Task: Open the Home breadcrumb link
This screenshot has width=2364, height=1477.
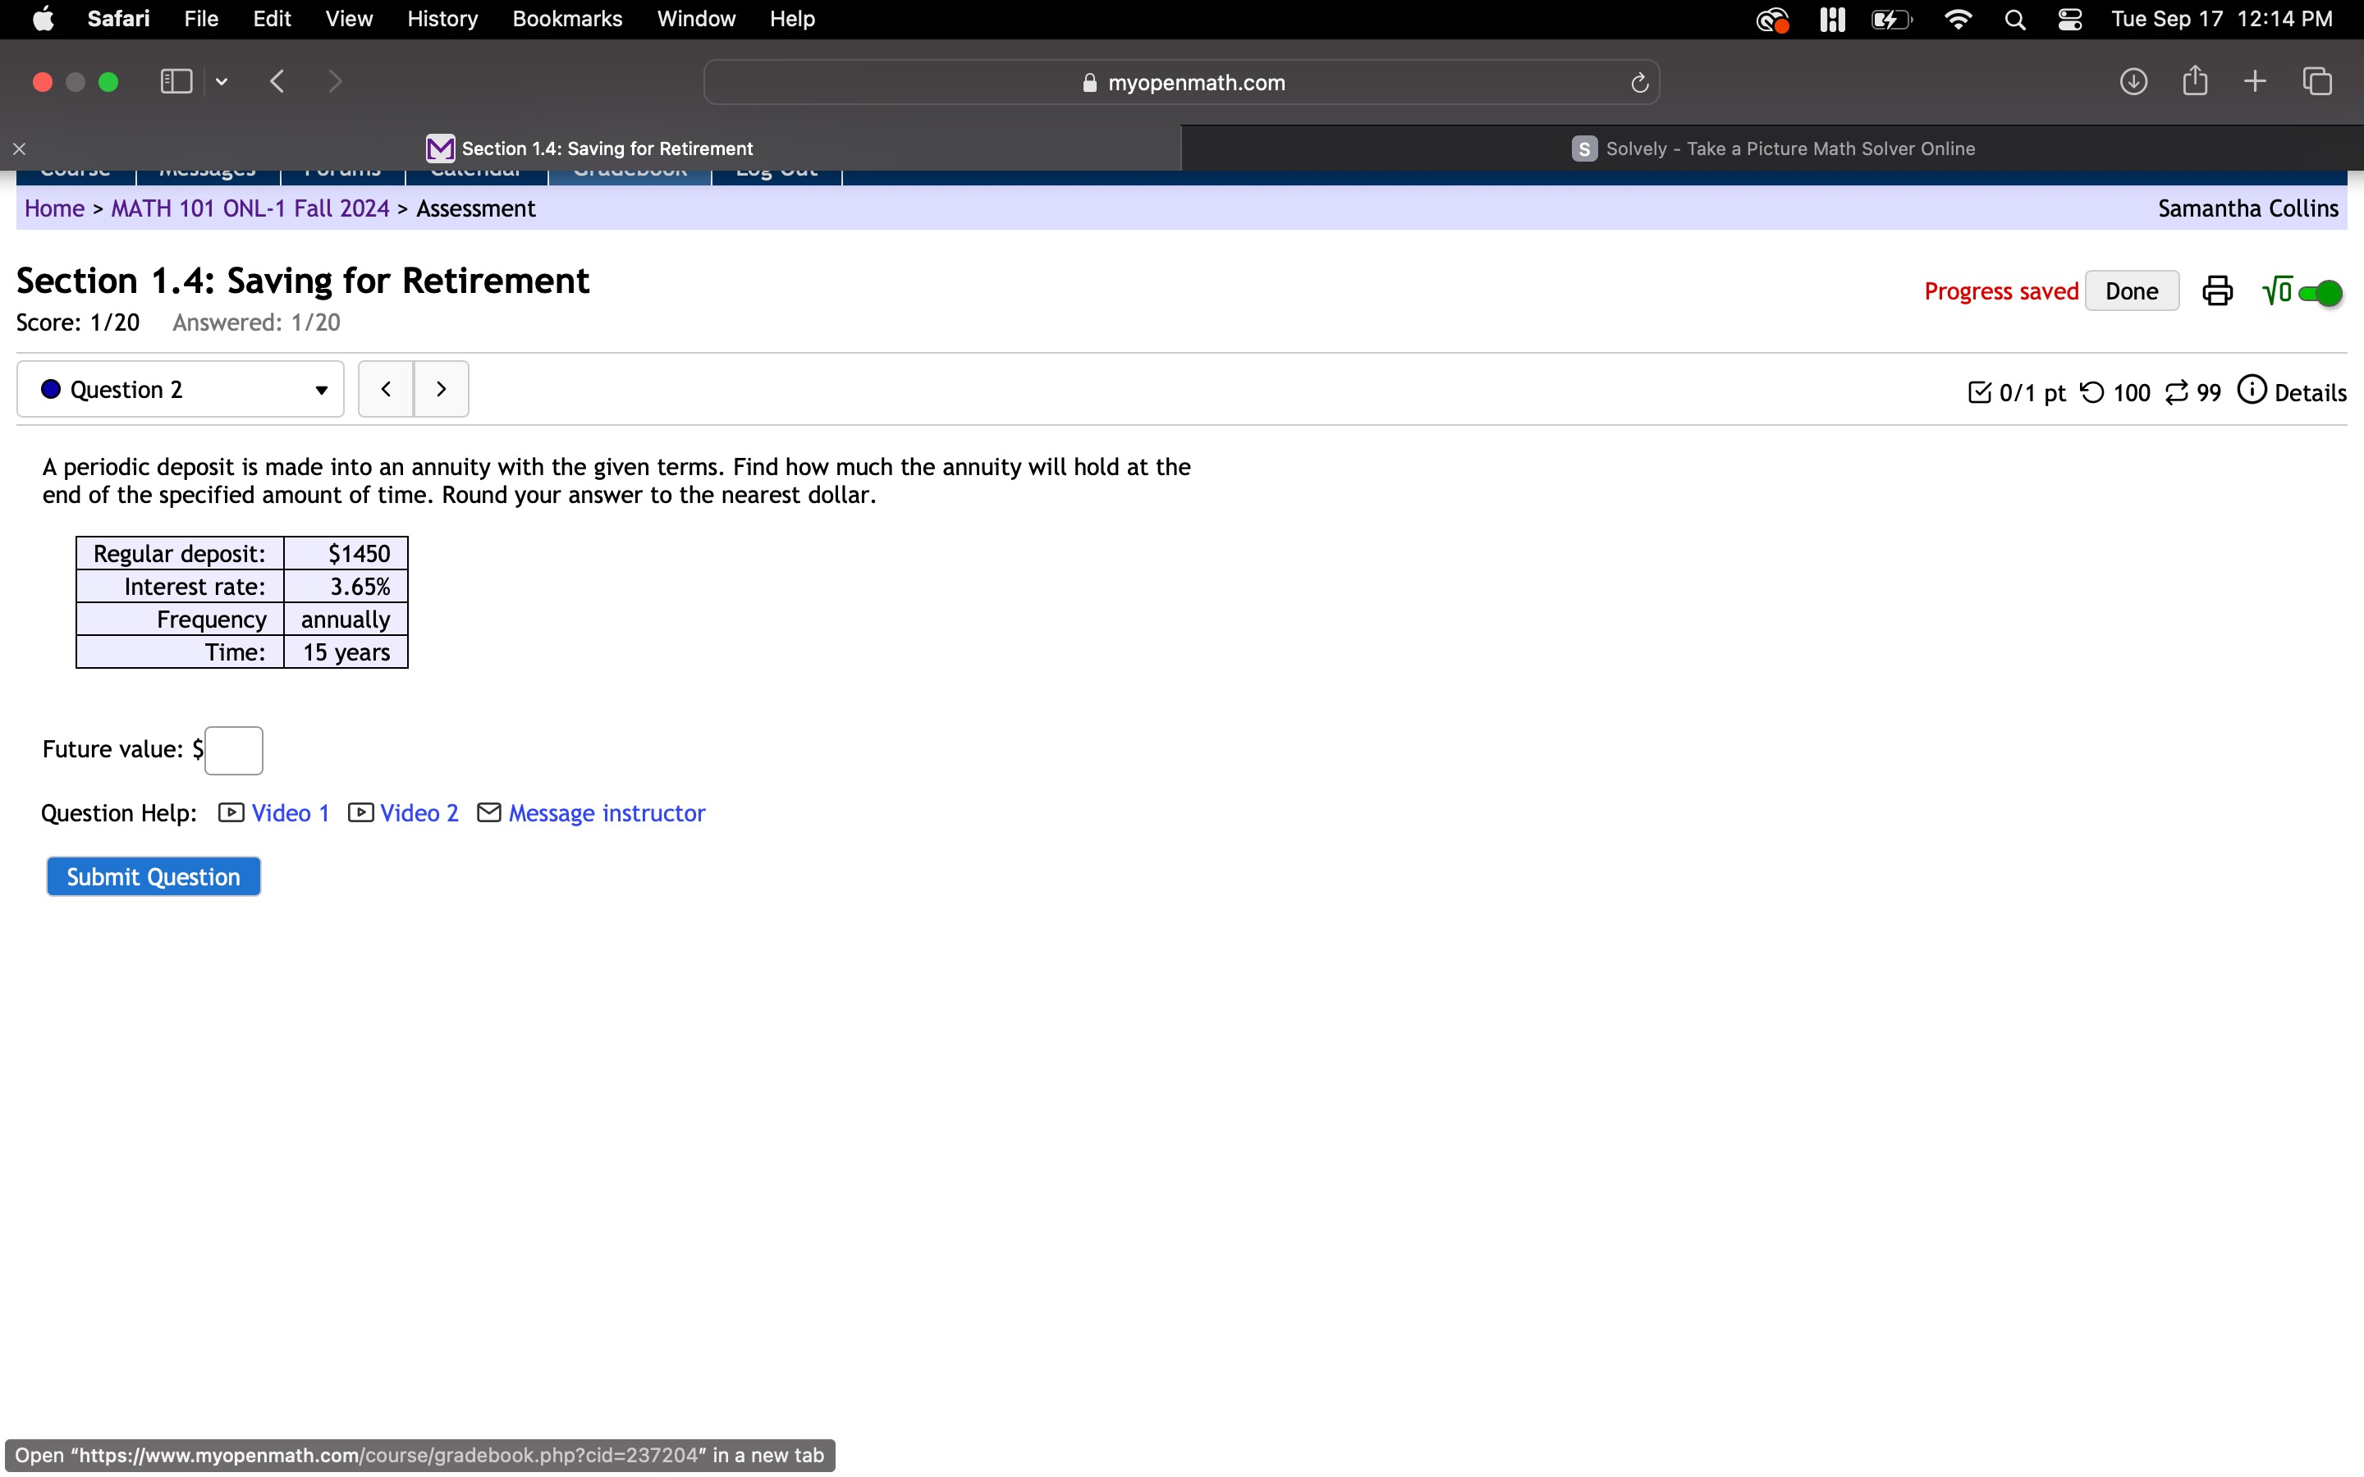Action: click(x=55, y=208)
